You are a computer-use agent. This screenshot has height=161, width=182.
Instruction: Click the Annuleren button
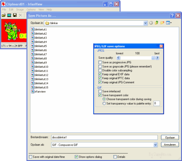click(170, 145)
